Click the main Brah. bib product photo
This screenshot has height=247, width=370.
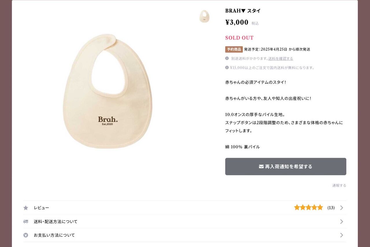coord(108,91)
